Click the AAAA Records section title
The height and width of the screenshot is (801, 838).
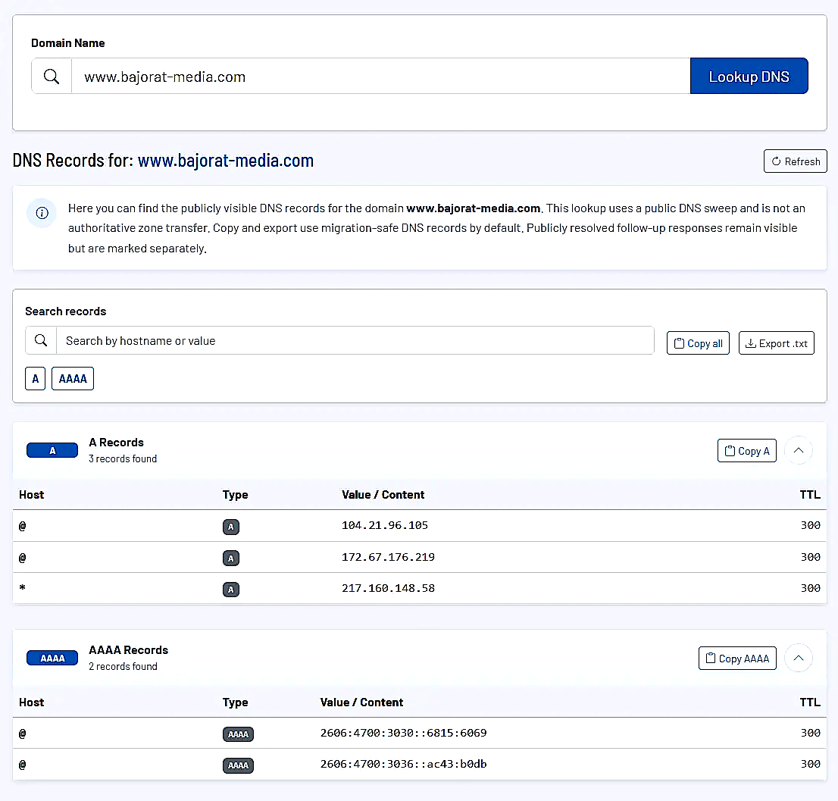(x=128, y=649)
